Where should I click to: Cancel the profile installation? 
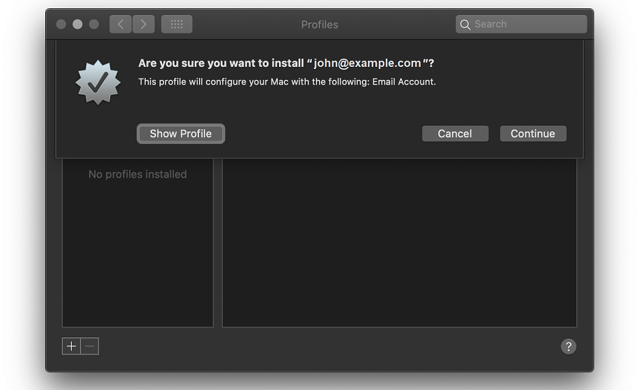[455, 134]
